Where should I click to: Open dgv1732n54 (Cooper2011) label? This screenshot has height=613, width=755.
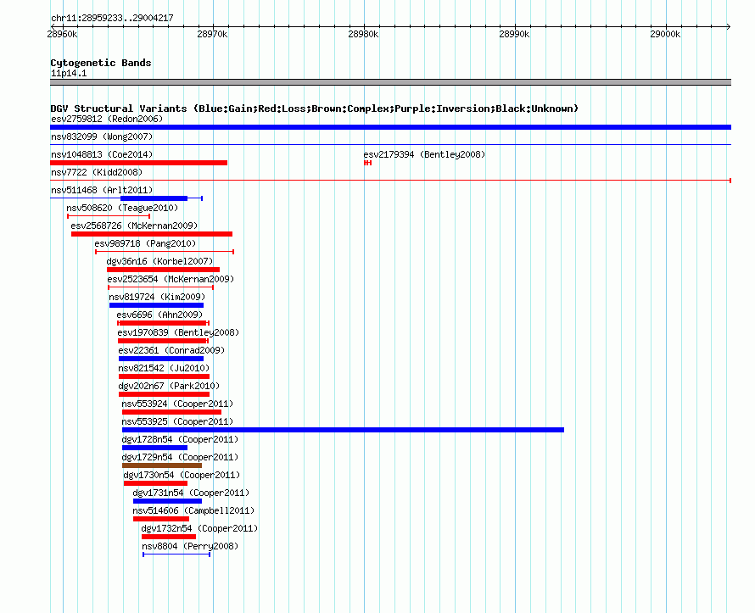tap(200, 528)
